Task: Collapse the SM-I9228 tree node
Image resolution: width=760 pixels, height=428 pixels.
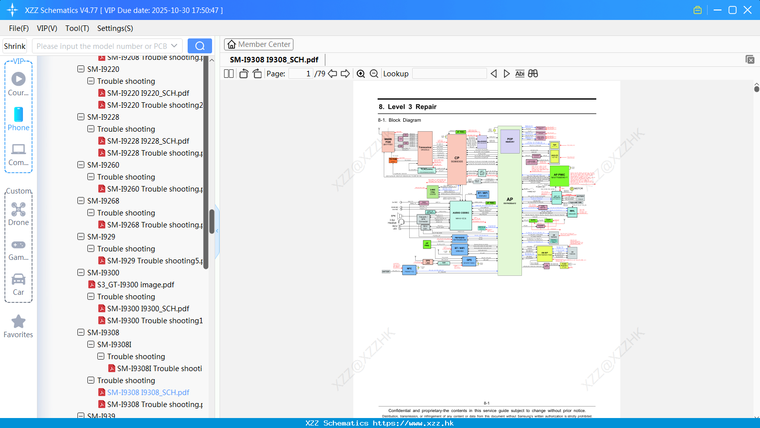Action: click(81, 117)
